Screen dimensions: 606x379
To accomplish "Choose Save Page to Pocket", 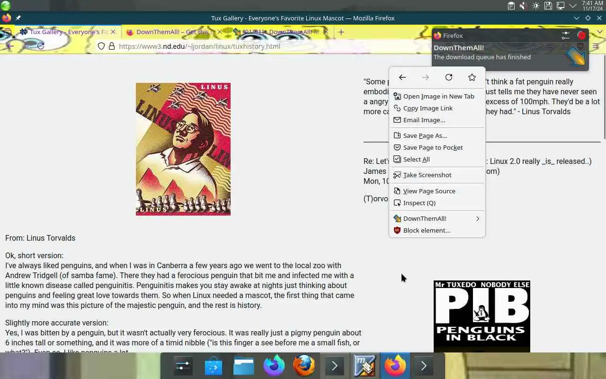I will (x=437, y=147).
